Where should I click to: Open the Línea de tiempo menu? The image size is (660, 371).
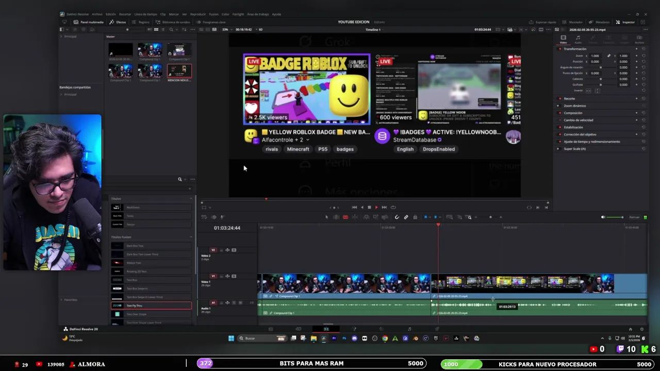point(145,14)
